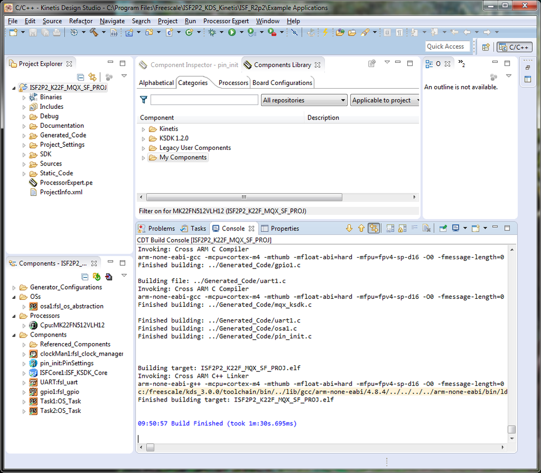Click Open Console icon
The width and height of the screenshot is (541, 473).
pyautogui.click(x=476, y=228)
